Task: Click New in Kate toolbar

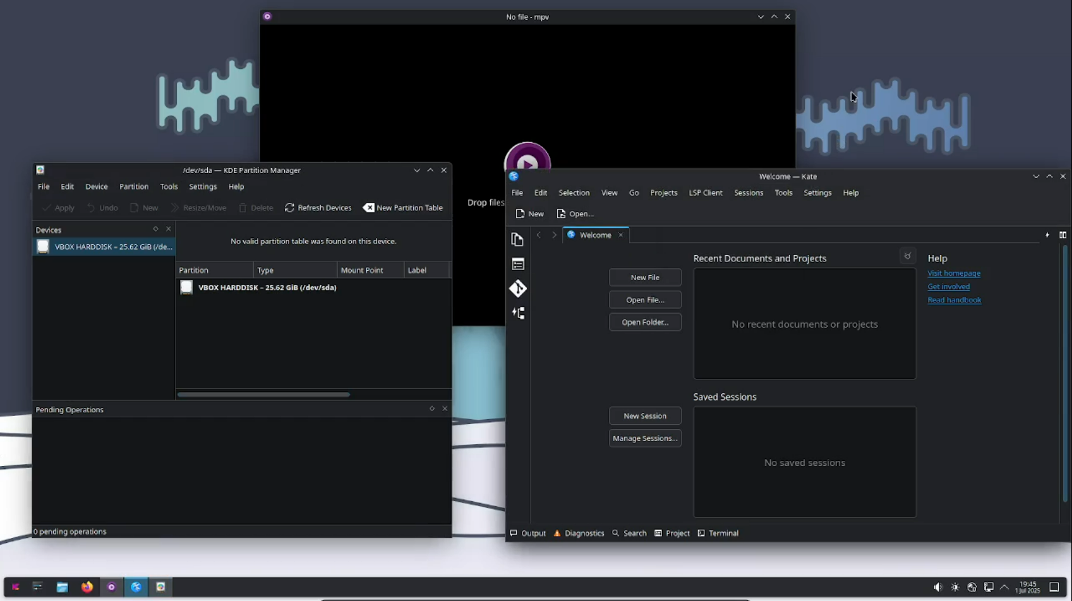Action: (x=529, y=214)
